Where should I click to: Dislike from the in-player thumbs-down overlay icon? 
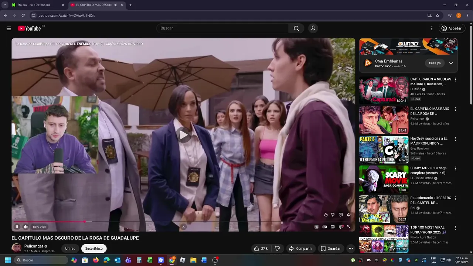pos(333,215)
